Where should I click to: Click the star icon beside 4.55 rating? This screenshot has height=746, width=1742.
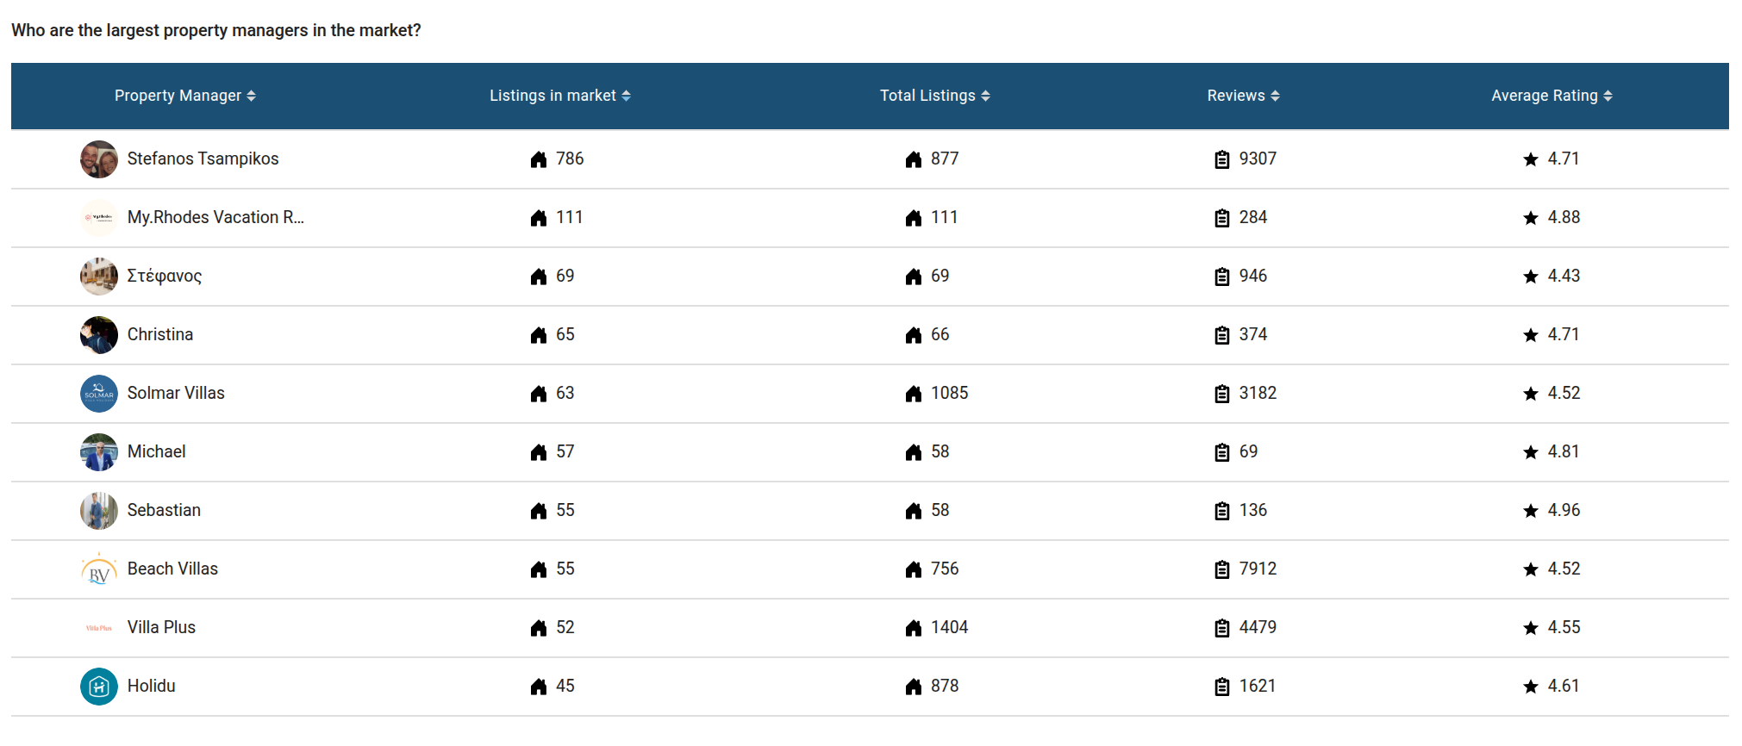coord(1531,628)
